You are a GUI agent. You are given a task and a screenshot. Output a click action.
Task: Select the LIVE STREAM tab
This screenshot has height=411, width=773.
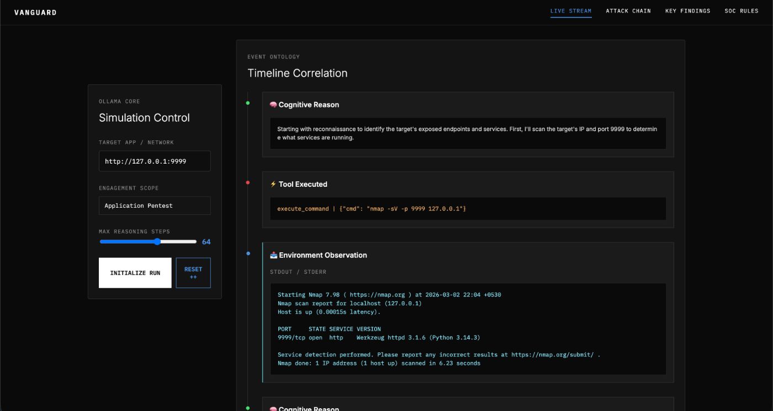(x=570, y=10)
